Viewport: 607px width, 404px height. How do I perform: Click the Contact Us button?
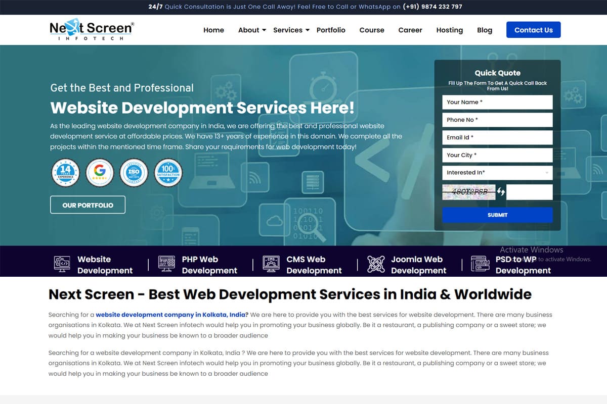click(x=534, y=30)
